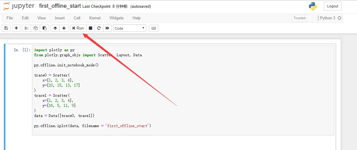Click the (autosaved) status text
This screenshot has width=357, height=150.
(141, 7)
